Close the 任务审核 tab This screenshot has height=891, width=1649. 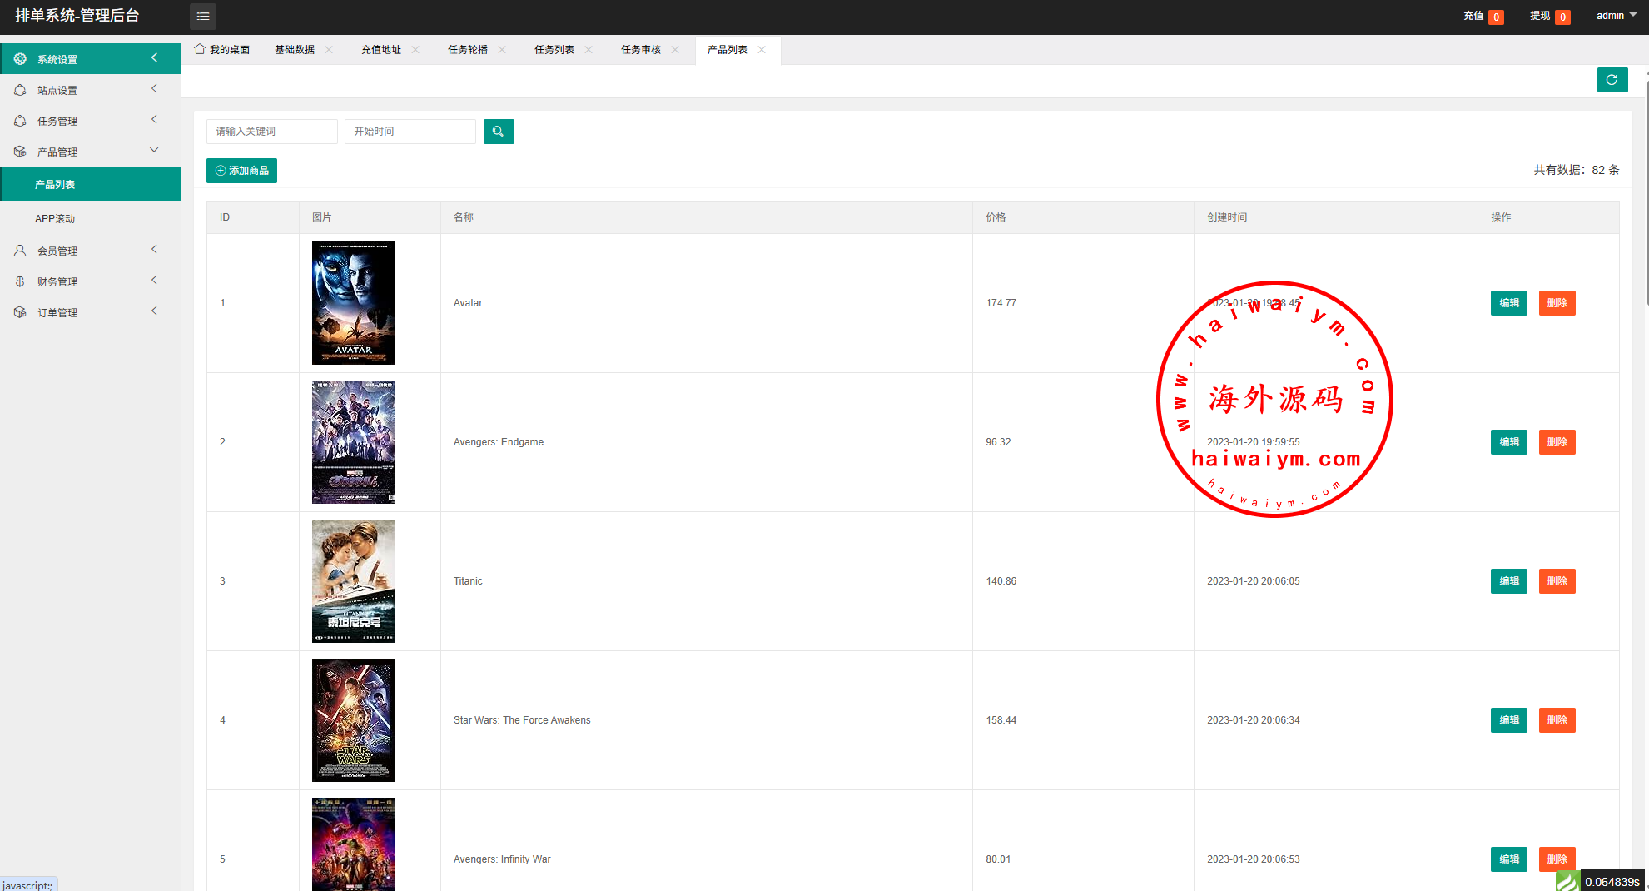675,50
